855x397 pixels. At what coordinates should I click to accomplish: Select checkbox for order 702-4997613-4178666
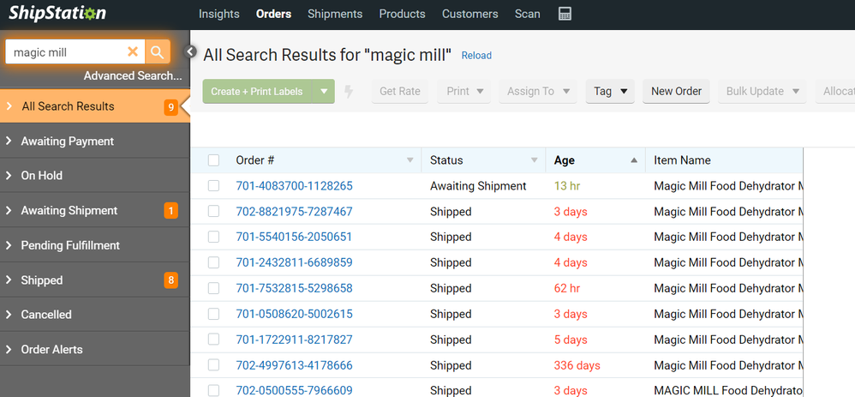[214, 365]
